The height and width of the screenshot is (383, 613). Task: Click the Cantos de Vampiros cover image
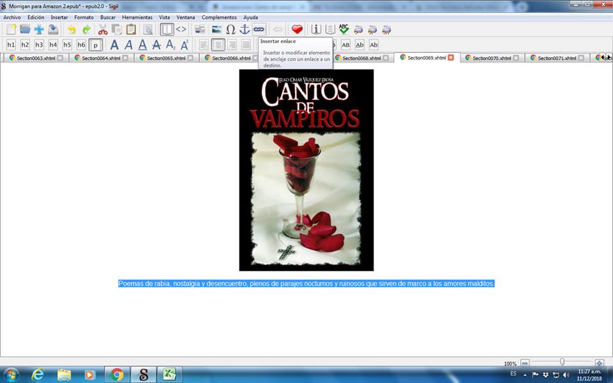point(306,170)
